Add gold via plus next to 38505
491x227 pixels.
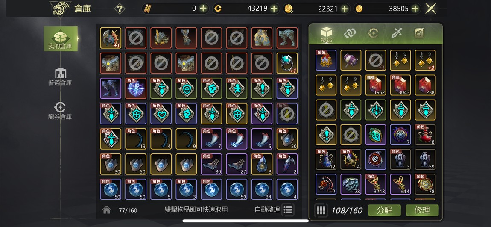point(415,9)
